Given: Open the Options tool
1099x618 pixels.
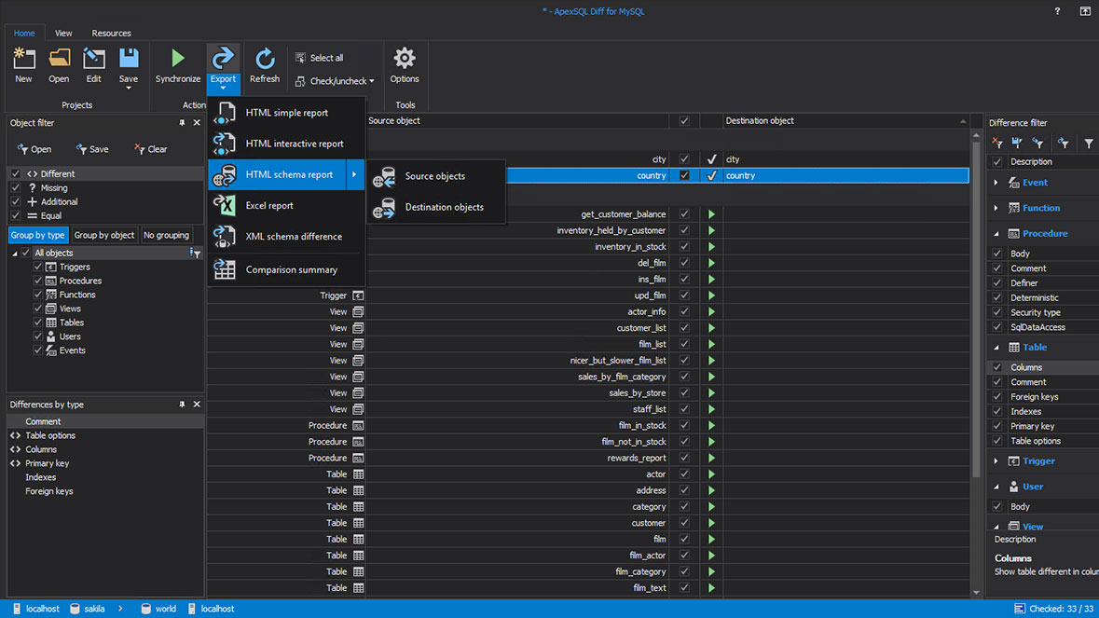Looking at the screenshot, I should coord(405,64).
